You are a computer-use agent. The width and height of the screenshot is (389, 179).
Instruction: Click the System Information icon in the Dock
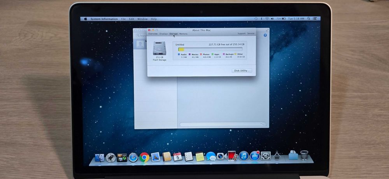(x=277, y=155)
